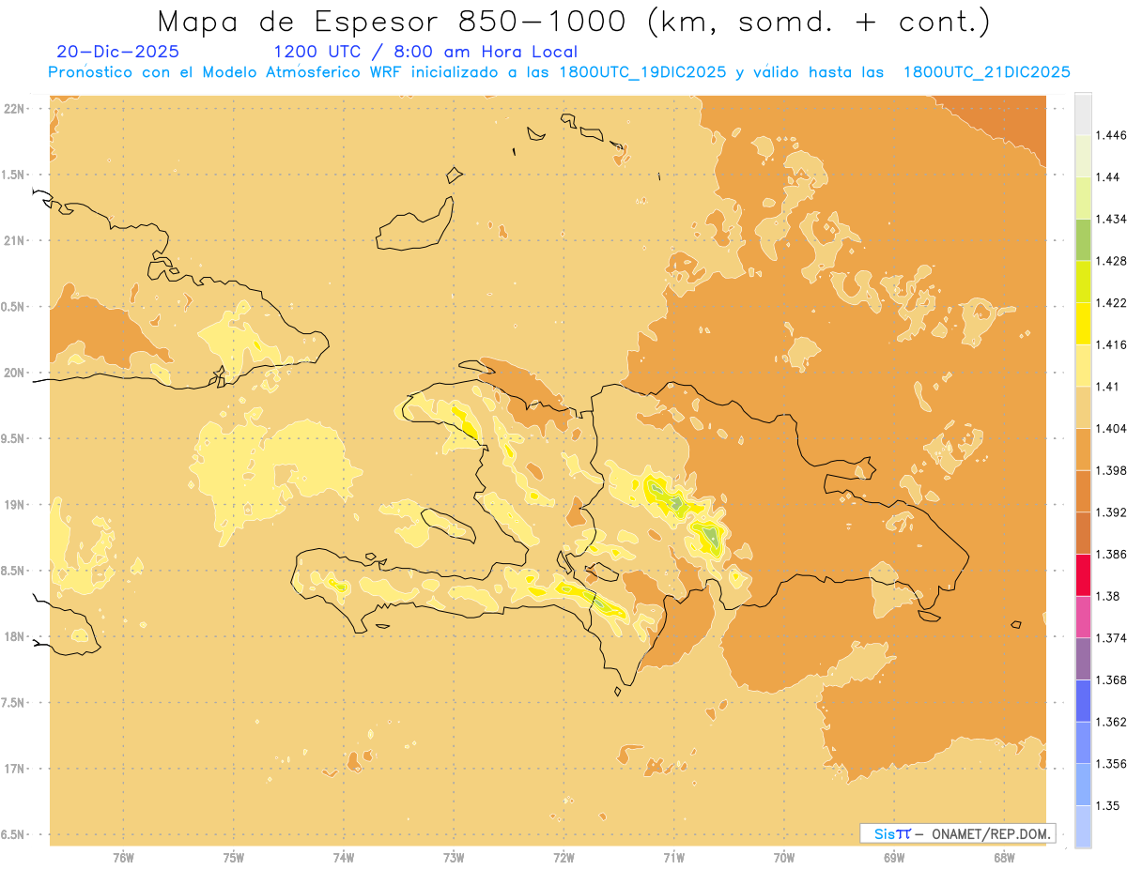Click the colorbar value '1.374'
This screenshot has height=870, width=1127.
coord(1111,638)
